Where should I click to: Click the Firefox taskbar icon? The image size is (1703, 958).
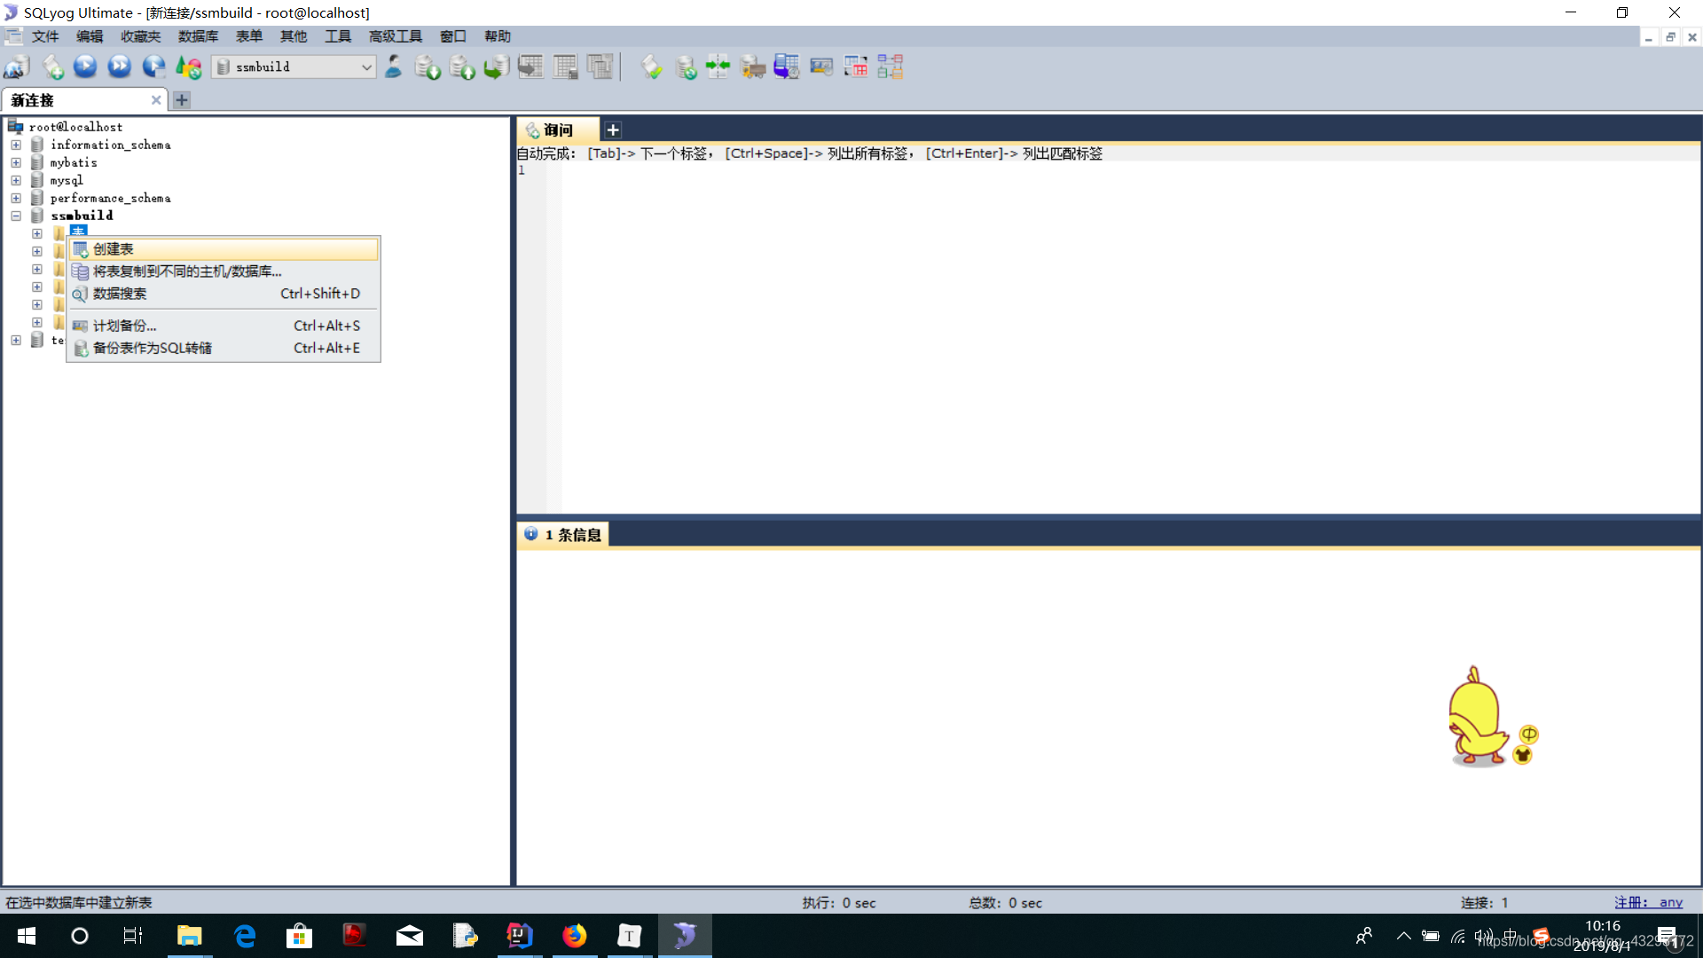coord(576,935)
